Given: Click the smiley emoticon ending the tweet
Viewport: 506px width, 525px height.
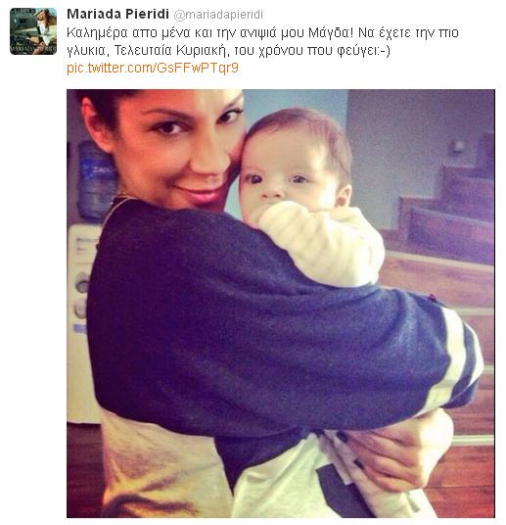Looking at the screenshot, I should point(385,51).
